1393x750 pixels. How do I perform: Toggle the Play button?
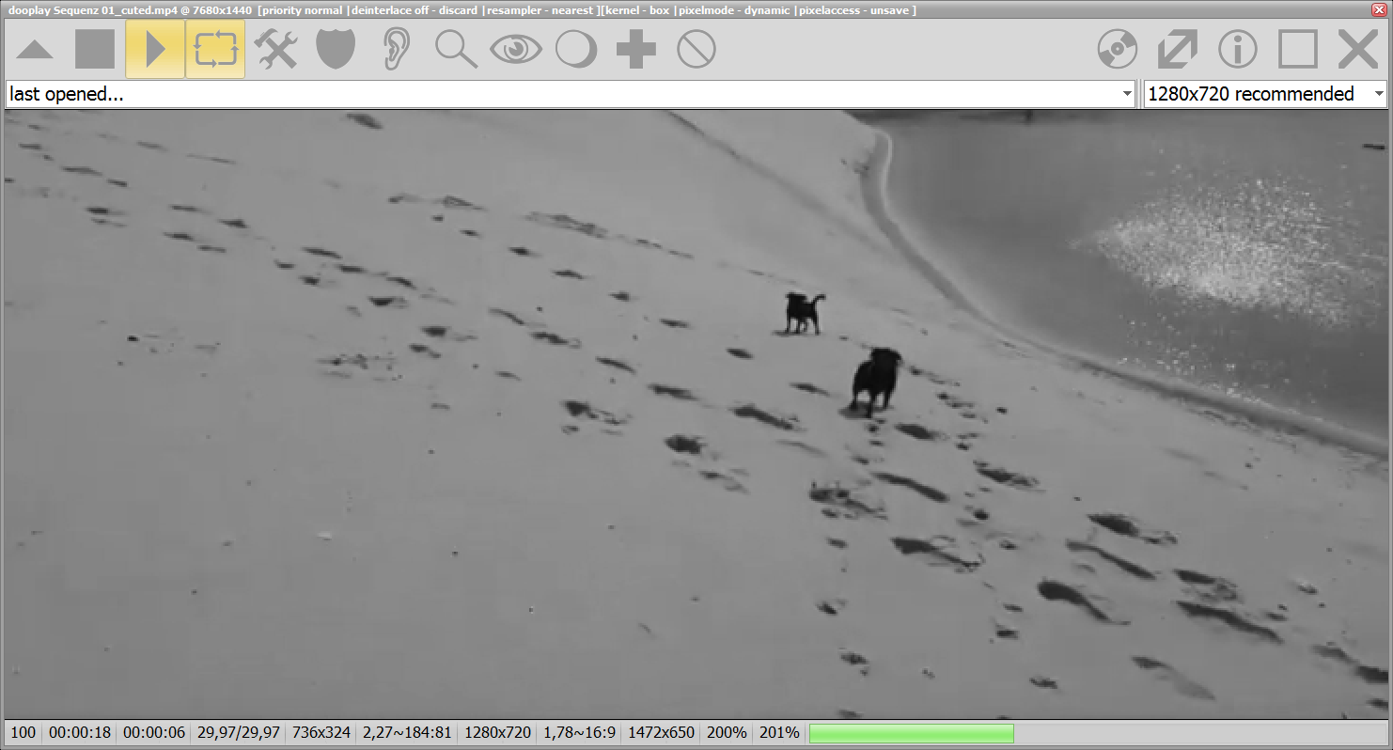click(155, 49)
